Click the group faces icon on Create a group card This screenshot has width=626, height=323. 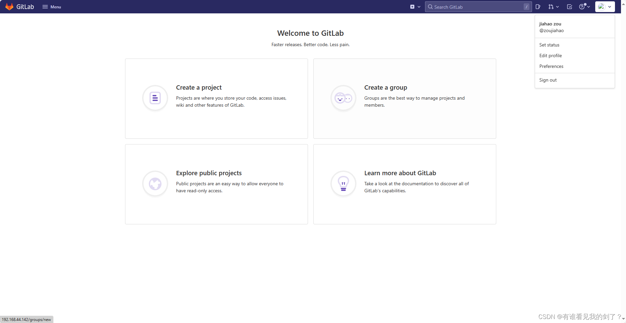[343, 98]
